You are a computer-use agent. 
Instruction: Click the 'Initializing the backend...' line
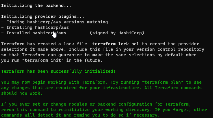pyautogui.click(x=36, y=5)
